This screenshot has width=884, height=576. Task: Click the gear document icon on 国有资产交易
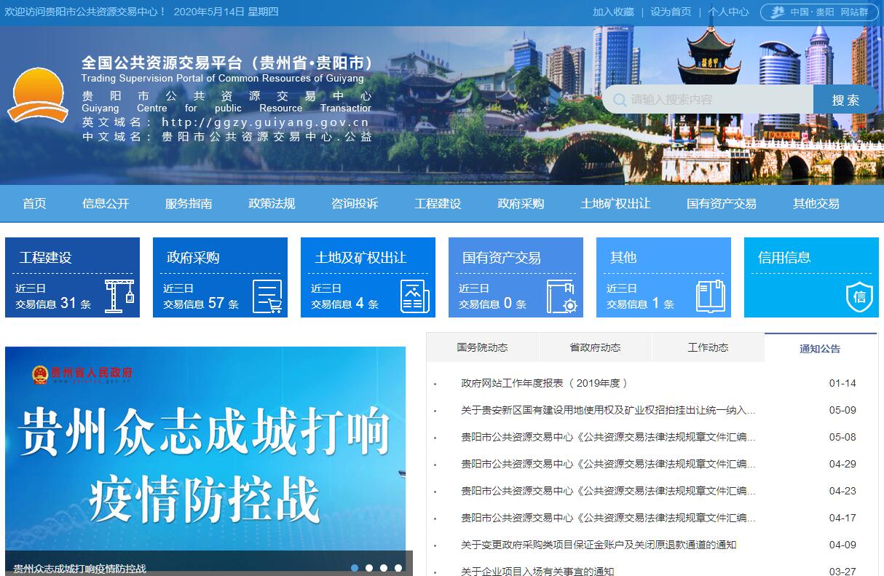(x=562, y=296)
